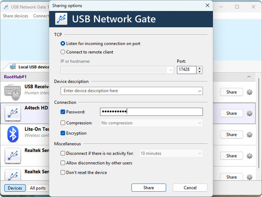Screen dimensions: 262x197
Task: Open settings gear for A4tech HD row
Action: tap(249, 113)
